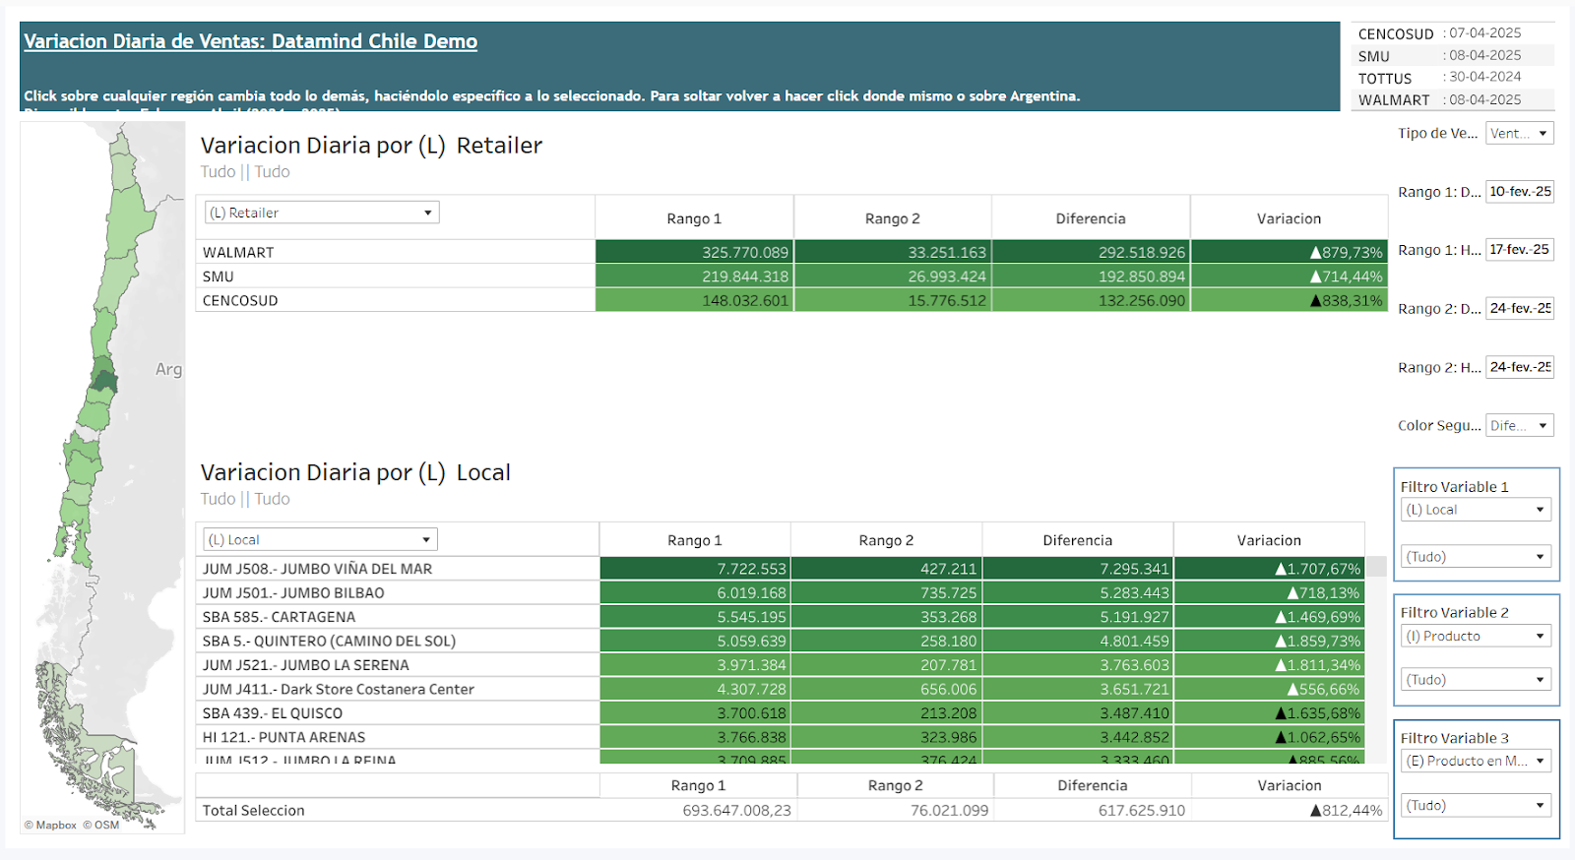Screen dimensions: 1575x860
Task: Open the (Tudo) dropdown under Filtro Variable 1
Action: (x=1476, y=557)
